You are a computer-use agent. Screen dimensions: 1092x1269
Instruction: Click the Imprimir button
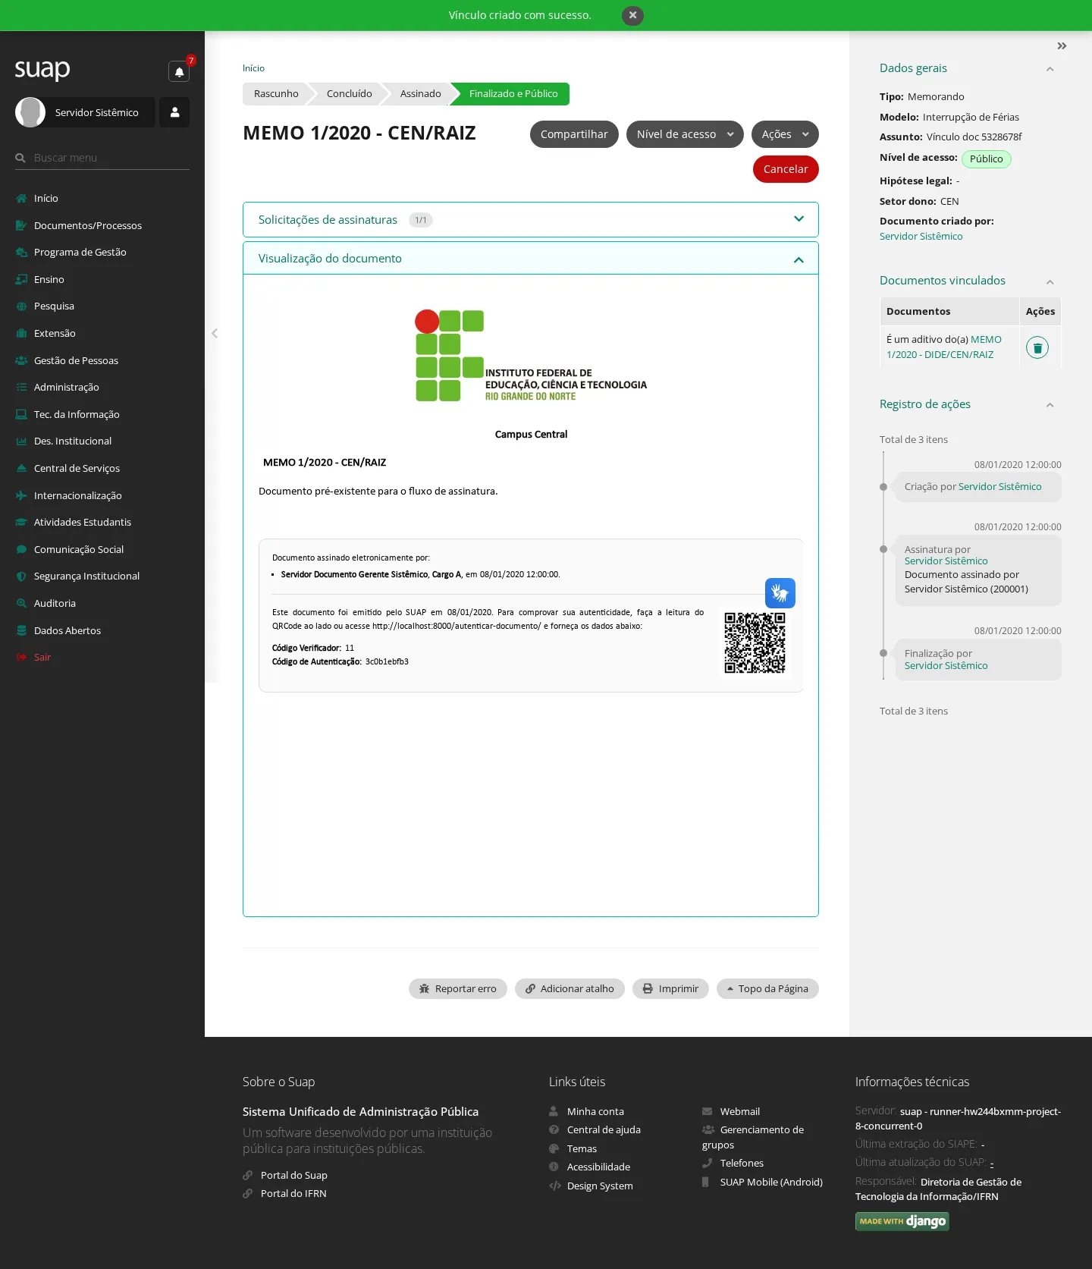670,989
